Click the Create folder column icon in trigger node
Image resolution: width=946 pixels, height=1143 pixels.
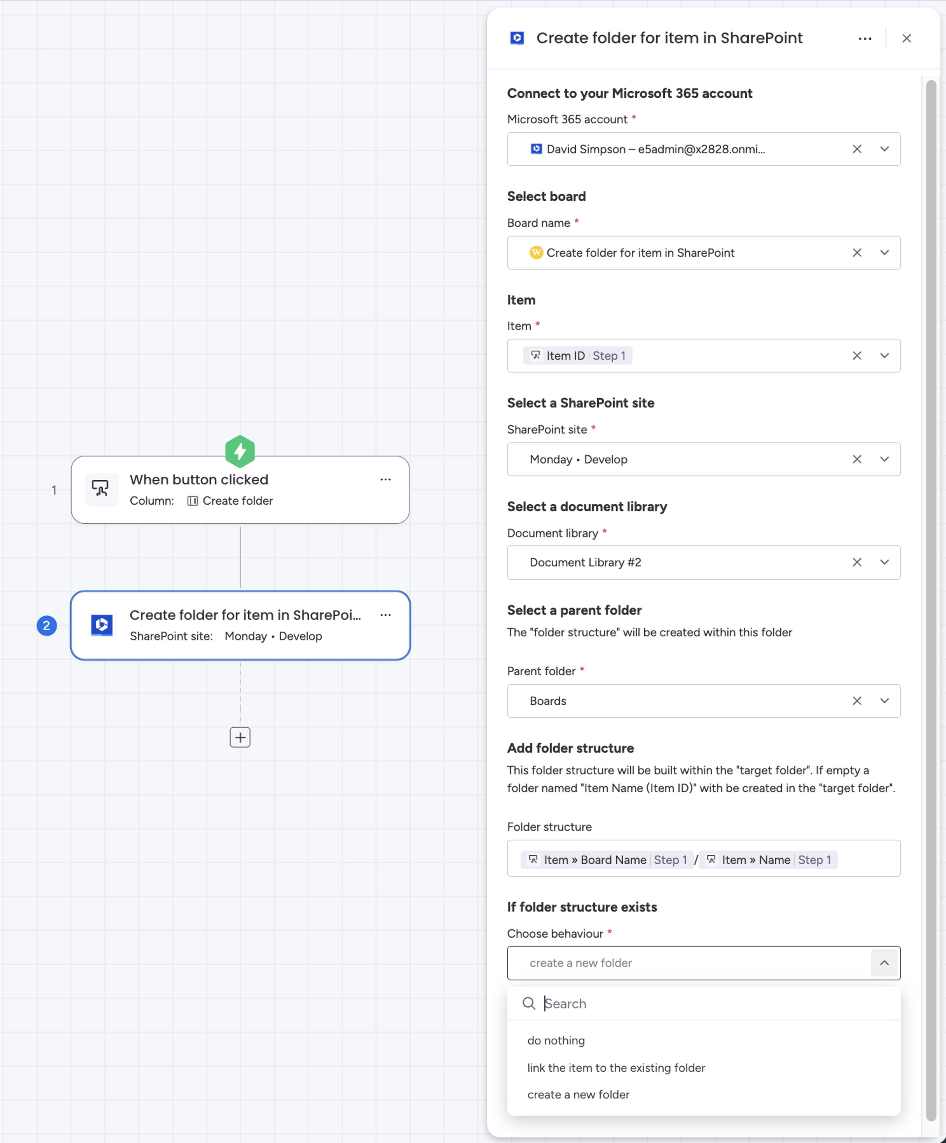(193, 501)
